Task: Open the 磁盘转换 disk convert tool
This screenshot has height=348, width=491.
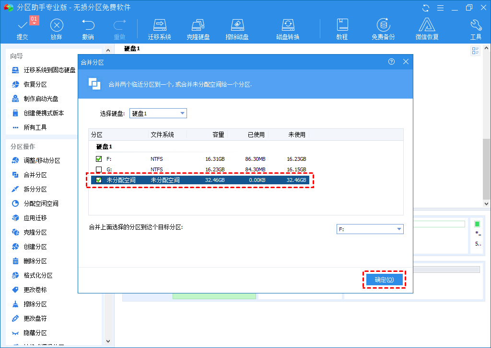Action: [288, 29]
